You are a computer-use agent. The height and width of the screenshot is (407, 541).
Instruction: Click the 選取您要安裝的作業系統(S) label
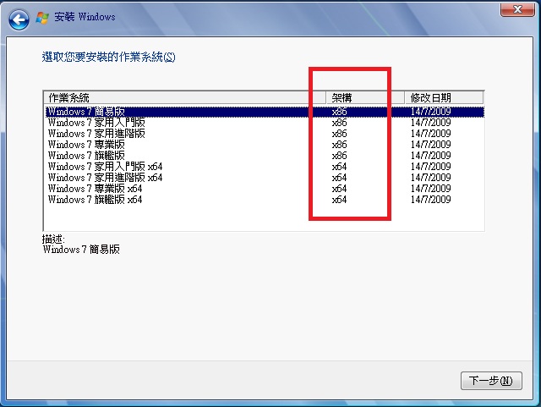click(108, 57)
